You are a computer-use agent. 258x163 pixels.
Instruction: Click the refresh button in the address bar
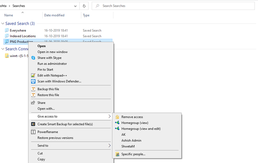(x=84, y=6)
